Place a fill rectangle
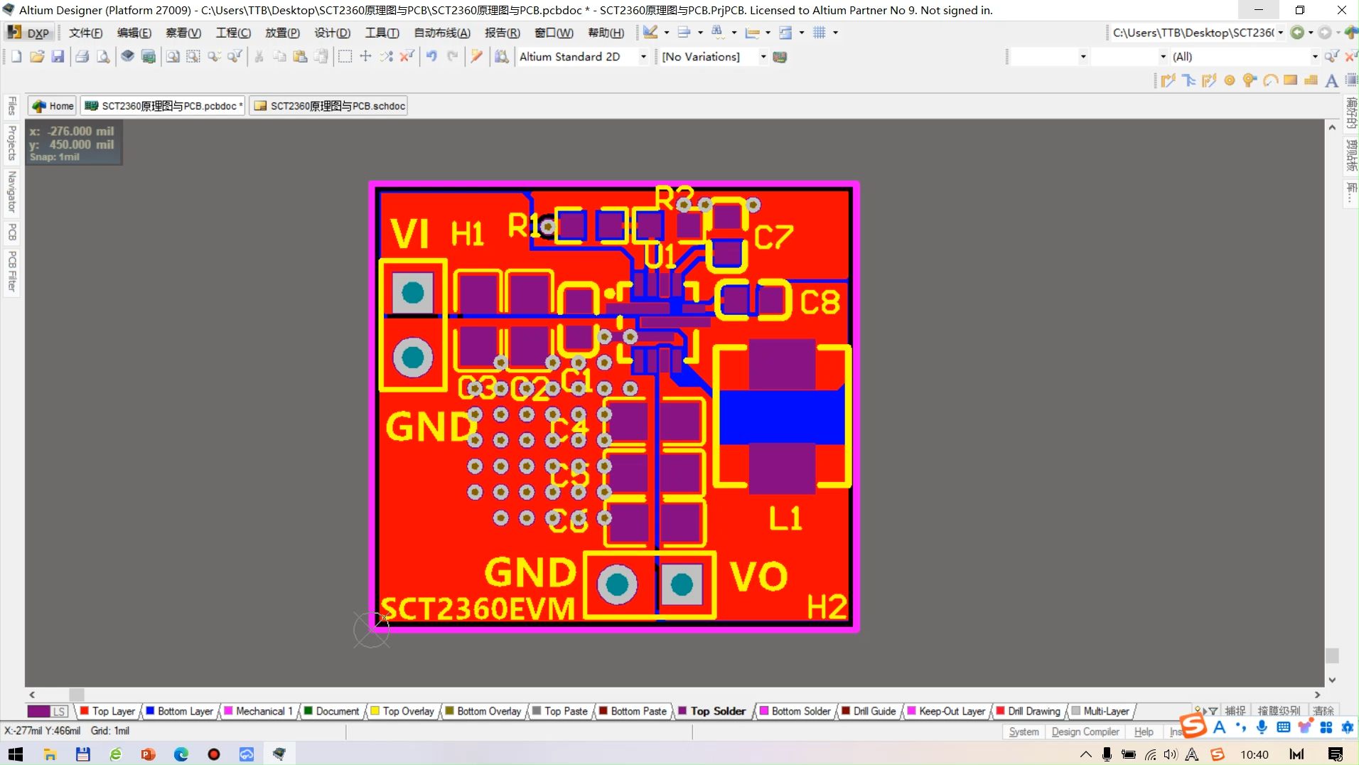 pos(1291,80)
